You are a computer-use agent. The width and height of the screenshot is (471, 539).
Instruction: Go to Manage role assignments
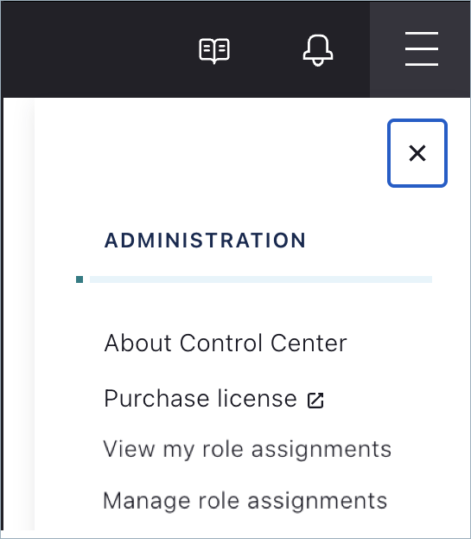tap(245, 500)
